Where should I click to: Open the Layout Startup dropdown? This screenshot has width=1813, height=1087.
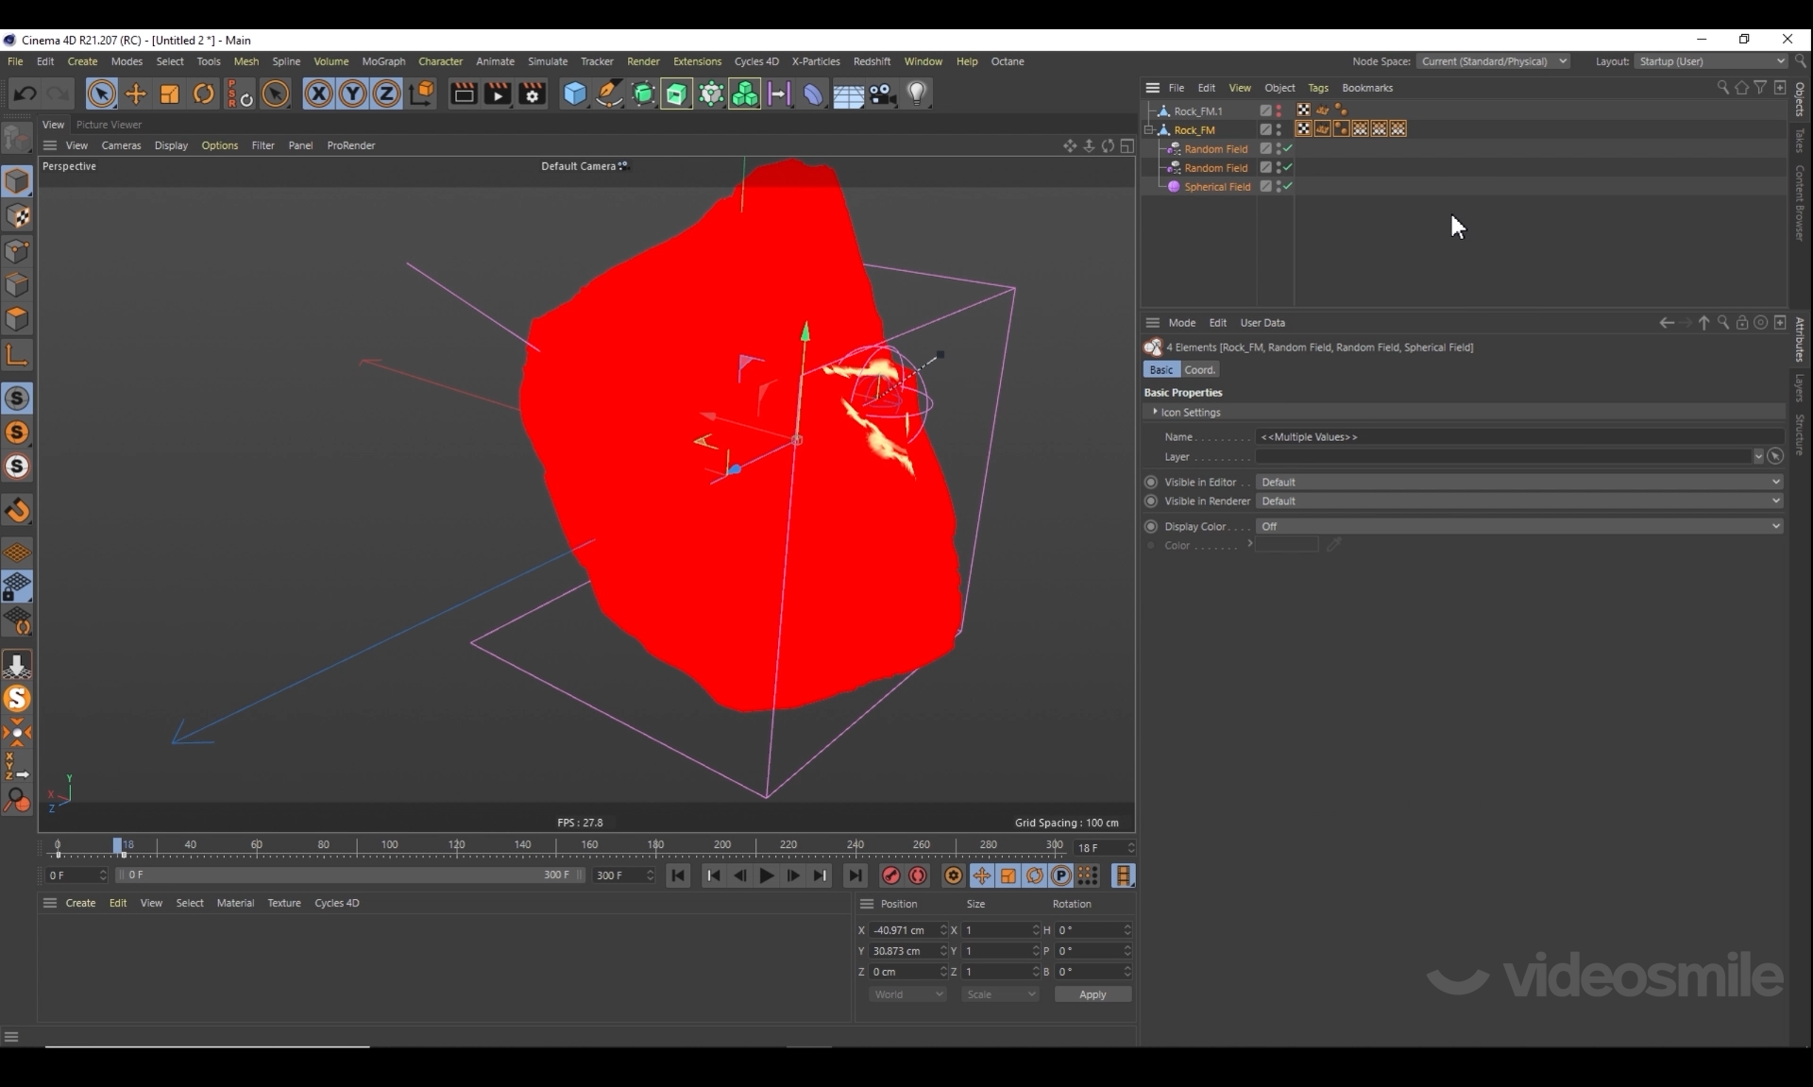tap(1711, 61)
